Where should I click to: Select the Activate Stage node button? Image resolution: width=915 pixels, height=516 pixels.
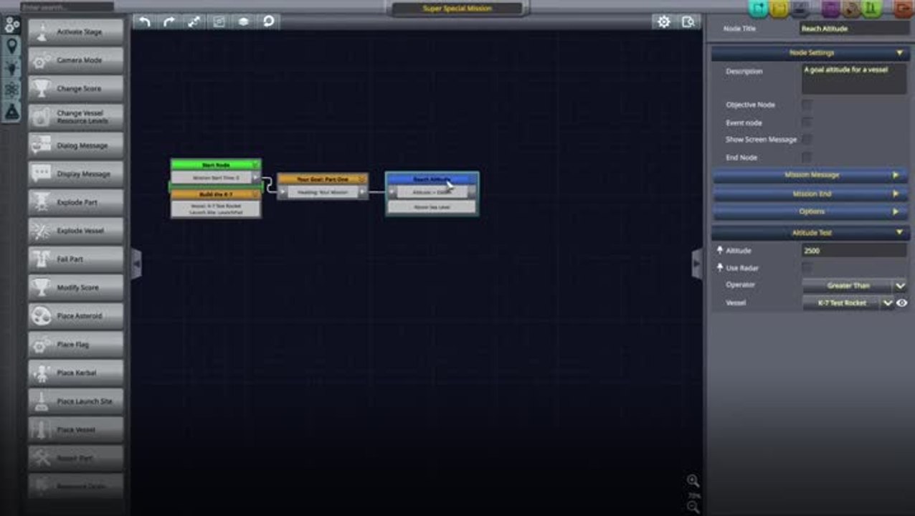pyautogui.click(x=75, y=32)
